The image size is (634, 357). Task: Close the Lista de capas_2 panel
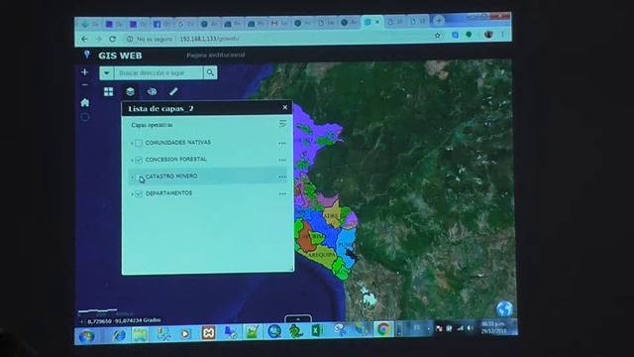285,107
